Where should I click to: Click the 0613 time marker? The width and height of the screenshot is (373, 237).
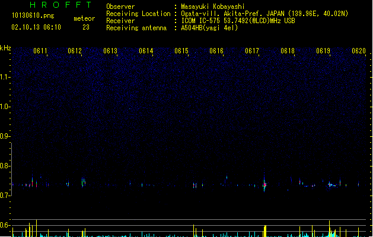point(110,51)
